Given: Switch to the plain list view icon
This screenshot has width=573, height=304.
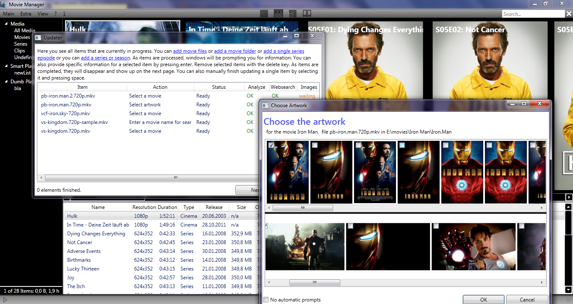Looking at the screenshot, I should click(x=264, y=14).
